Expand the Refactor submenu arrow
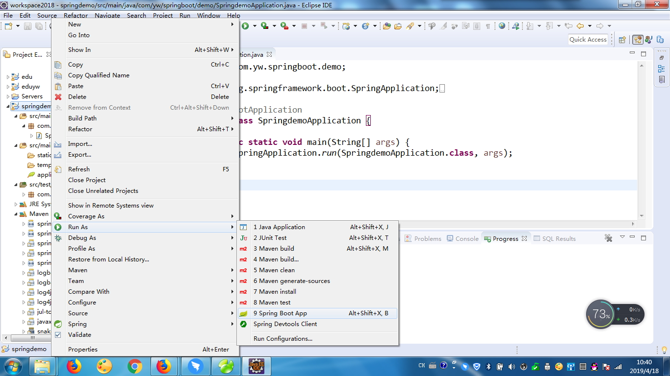Screen dimensions: 670x376 pyautogui.click(x=232, y=129)
